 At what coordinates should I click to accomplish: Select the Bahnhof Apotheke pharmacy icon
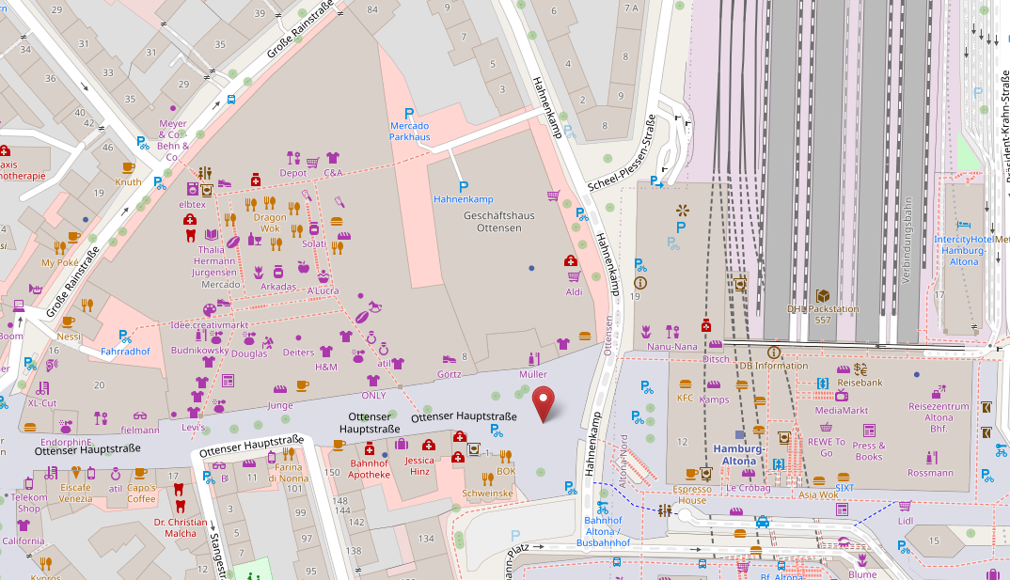pyautogui.click(x=369, y=448)
